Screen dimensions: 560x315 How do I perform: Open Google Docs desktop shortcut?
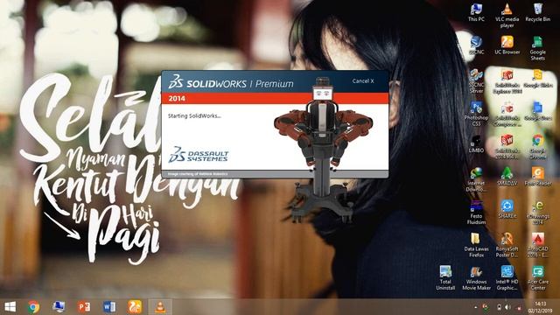click(537, 111)
